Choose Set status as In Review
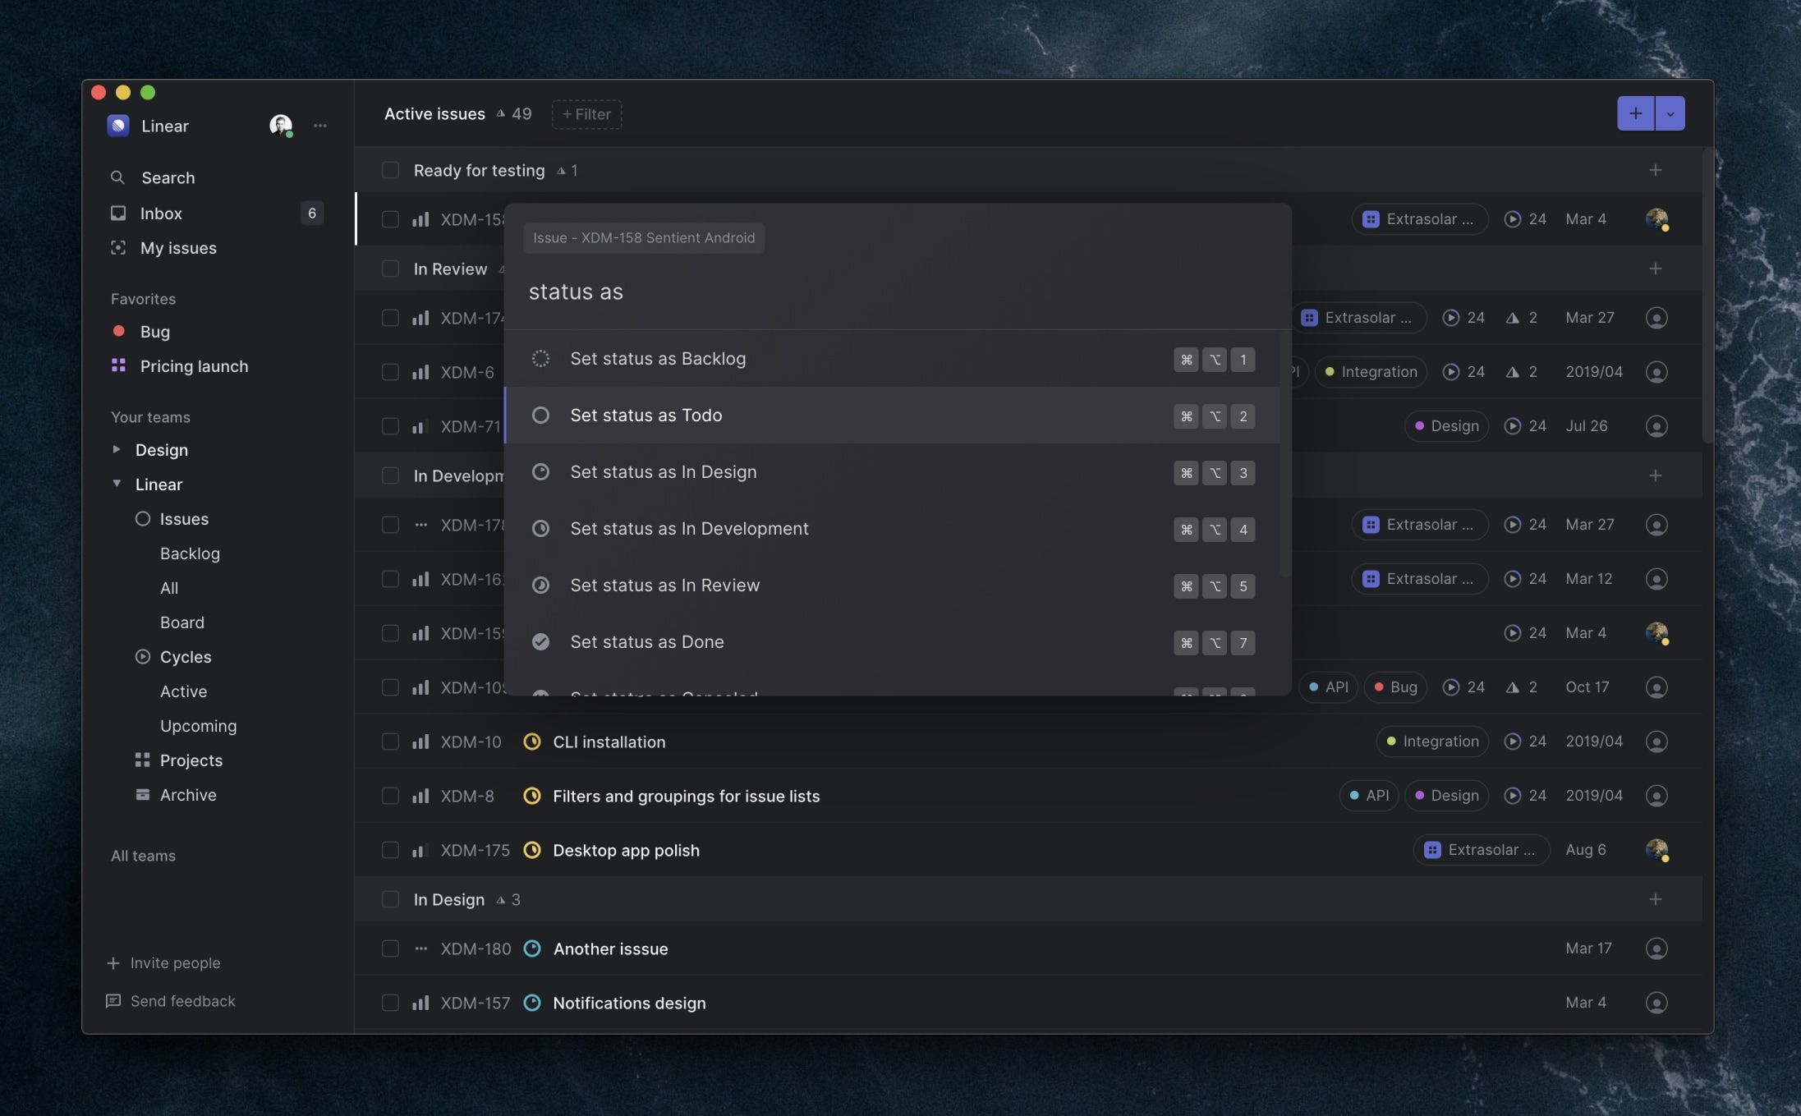1801x1116 pixels. [664, 586]
